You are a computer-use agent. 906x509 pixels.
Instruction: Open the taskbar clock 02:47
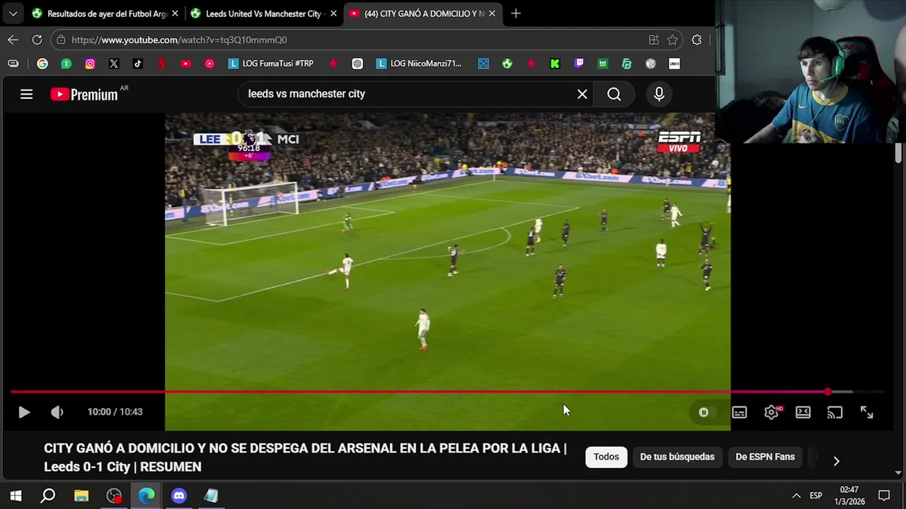pyautogui.click(x=849, y=496)
